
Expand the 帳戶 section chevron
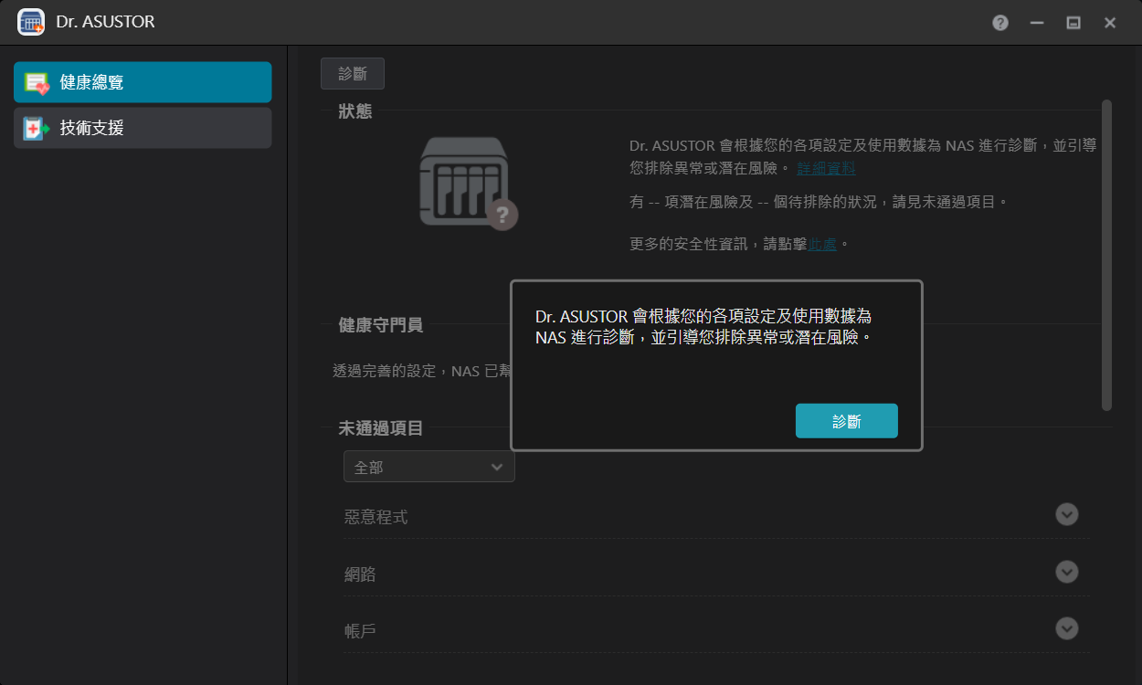point(1066,628)
